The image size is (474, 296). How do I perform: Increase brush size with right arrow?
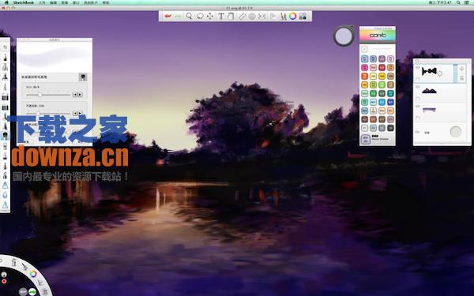pos(80,95)
